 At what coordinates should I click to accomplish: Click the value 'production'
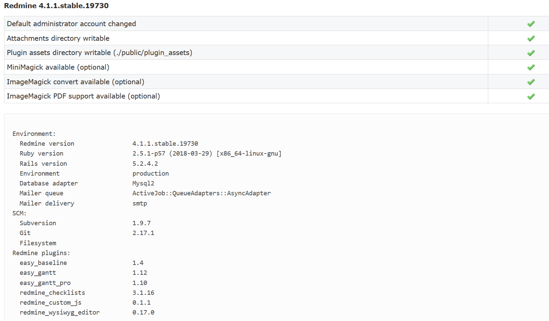tap(151, 174)
